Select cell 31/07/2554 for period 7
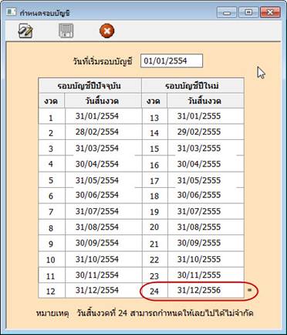287x335 pixels. point(103,211)
